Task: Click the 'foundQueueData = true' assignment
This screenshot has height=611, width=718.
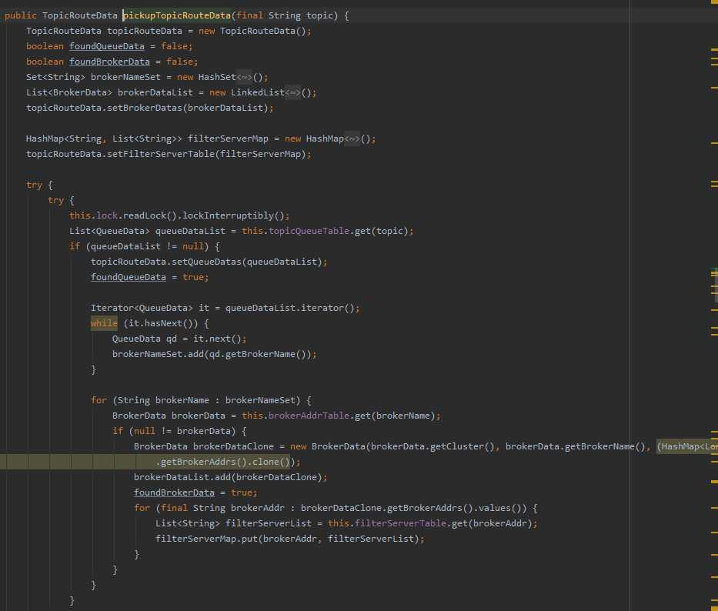Action: tap(147, 277)
